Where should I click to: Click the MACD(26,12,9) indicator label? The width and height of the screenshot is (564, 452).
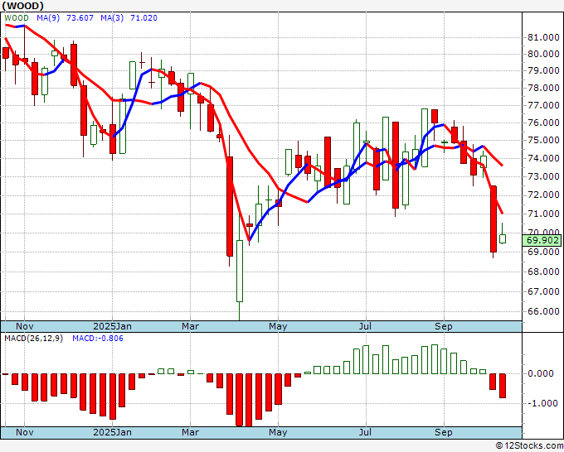click(33, 339)
